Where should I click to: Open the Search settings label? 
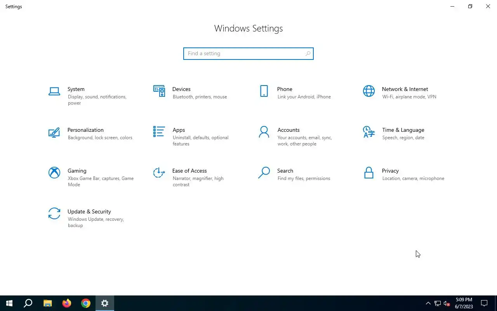pyautogui.click(x=285, y=171)
